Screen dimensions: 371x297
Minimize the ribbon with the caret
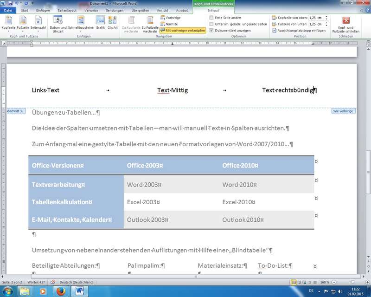point(362,10)
